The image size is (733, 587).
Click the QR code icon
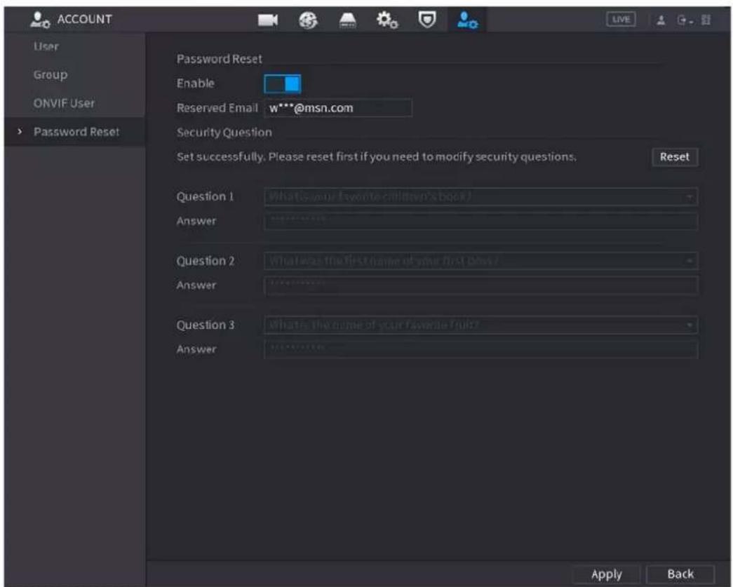click(706, 20)
